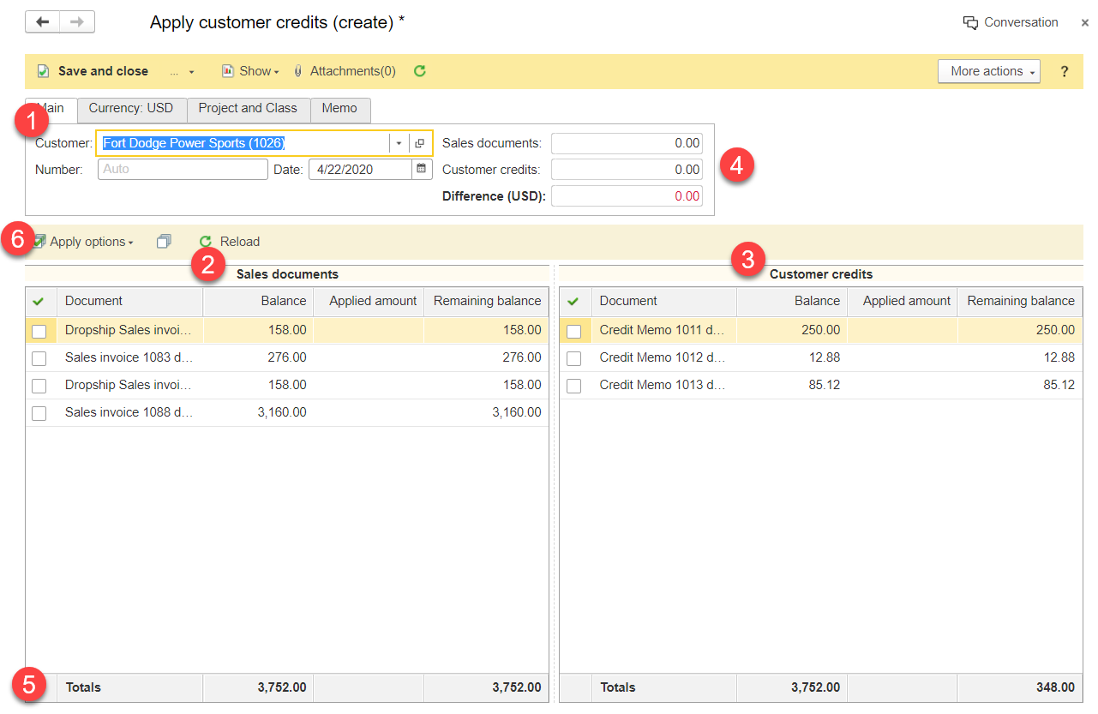Switch to the Currency: USD tab
Screen dimensions: 1098x714
131,109
